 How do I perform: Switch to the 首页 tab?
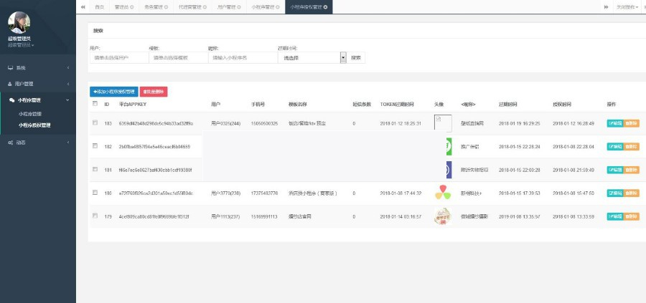(99, 7)
